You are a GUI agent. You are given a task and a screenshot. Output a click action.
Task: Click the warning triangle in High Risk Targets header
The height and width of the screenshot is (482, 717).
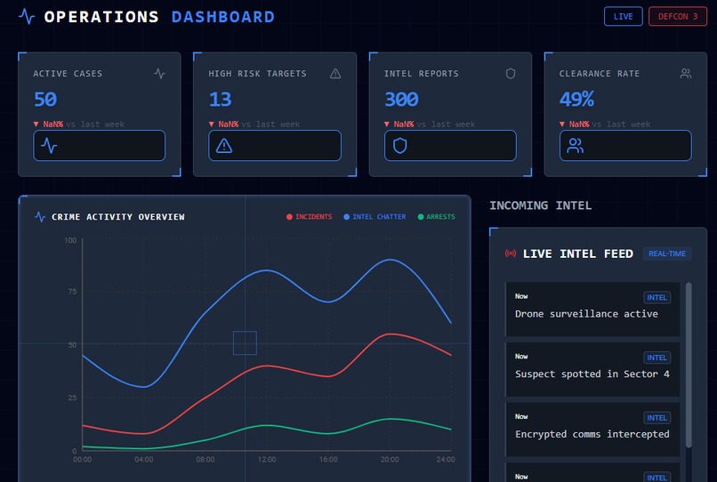(x=335, y=73)
